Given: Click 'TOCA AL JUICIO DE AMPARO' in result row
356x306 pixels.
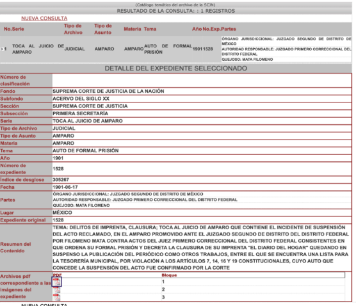Looking at the screenshot, I should (38, 49).
